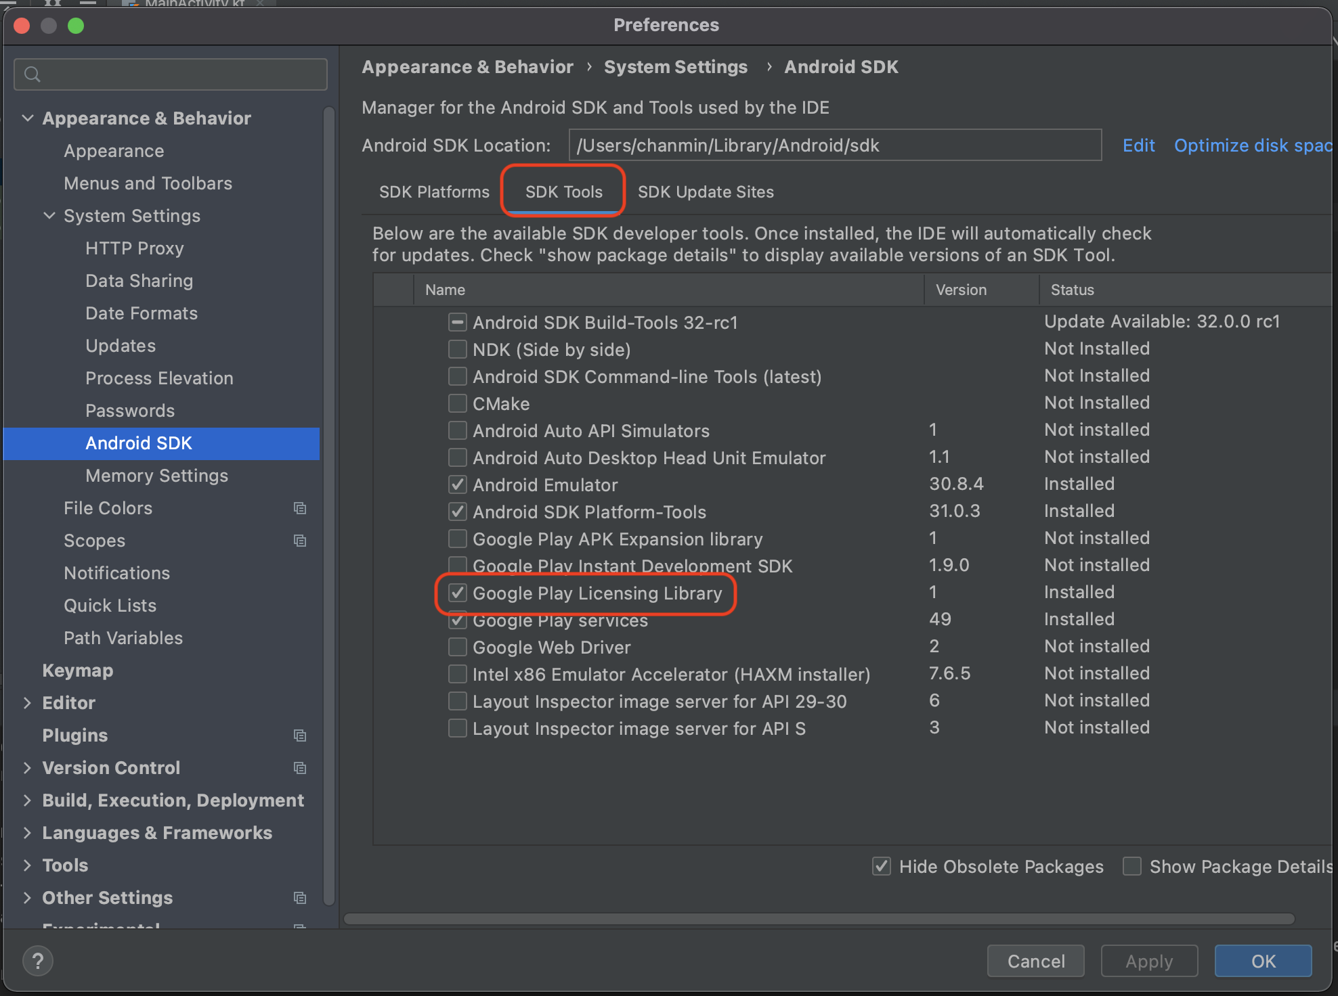Screen dimensions: 1338x996
Task: Open the SDK Update Sites tab
Action: 706,192
